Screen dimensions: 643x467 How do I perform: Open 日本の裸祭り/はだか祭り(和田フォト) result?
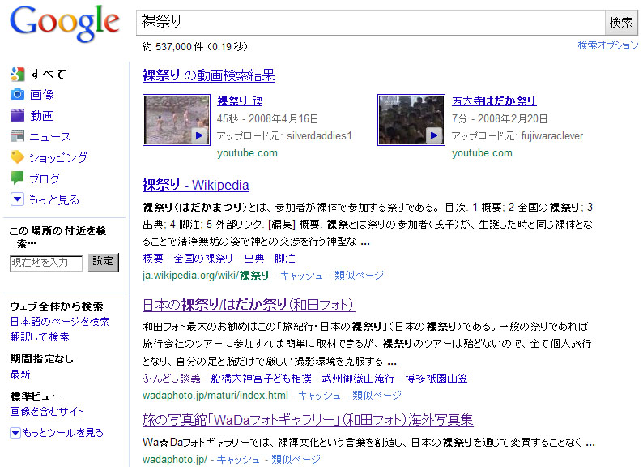pos(249,305)
